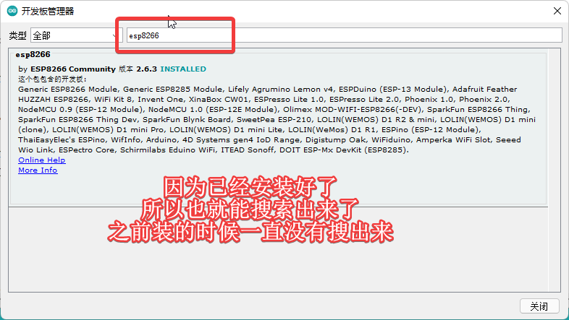Click the line starting with Generic ESP8266 Module

[267, 89]
